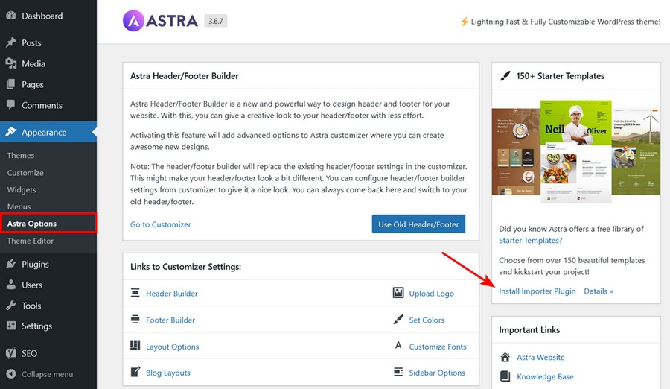Click the Astra logo icon

click(x=135, y=22)
